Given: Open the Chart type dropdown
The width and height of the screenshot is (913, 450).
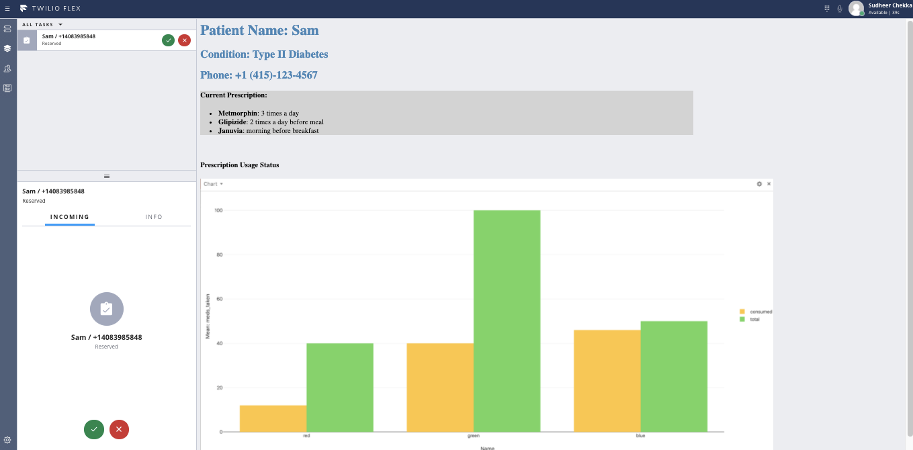Looking at the screenshot, I should click(213, 184).
